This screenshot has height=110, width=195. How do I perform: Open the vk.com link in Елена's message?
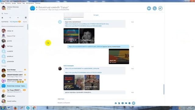coord(82,68)
